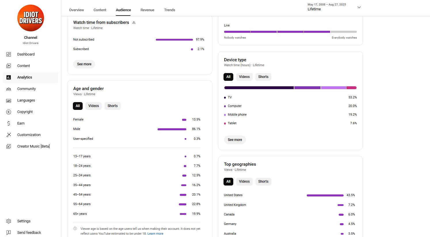Click the Learn more link

pos(155,234)
